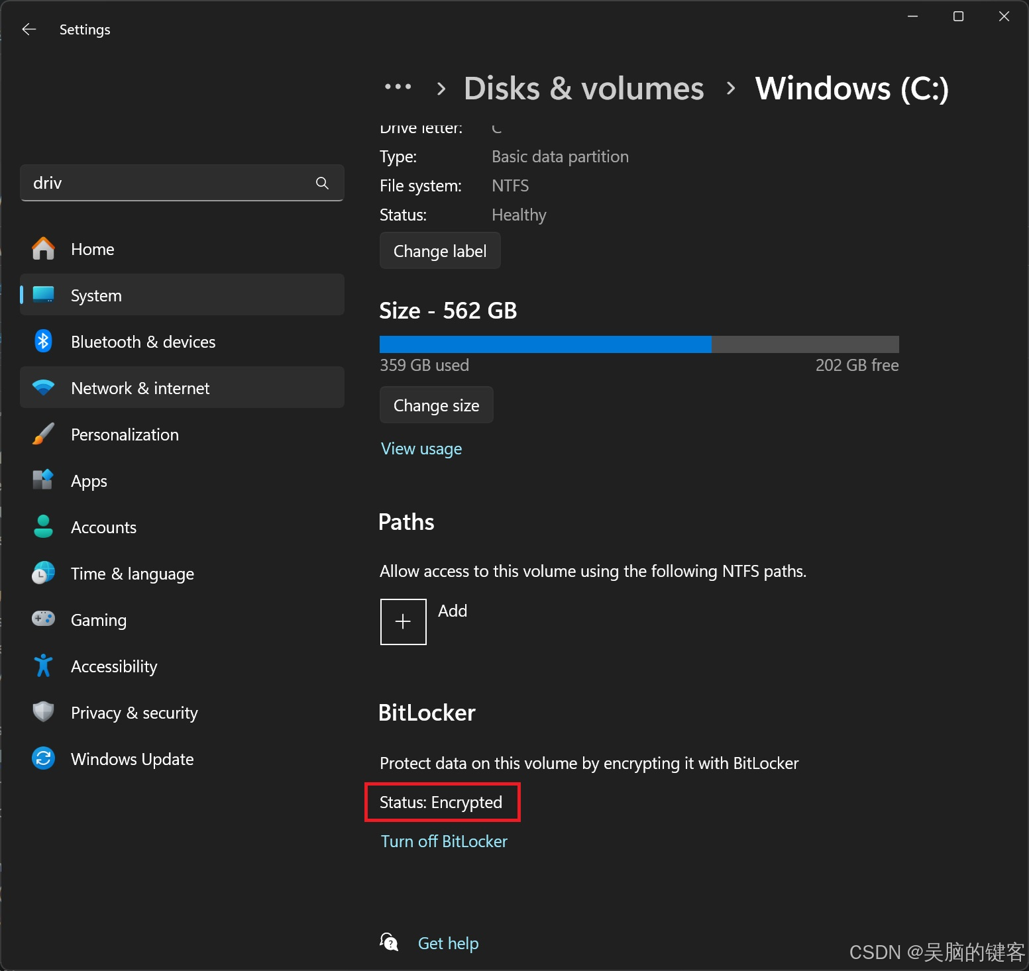Click the search magnifier icon
1029x971 pixels.
[322, 183]
